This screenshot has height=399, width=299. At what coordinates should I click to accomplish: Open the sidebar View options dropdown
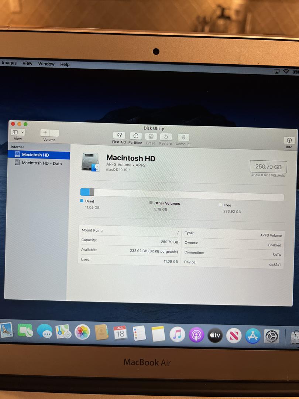pyautogui.click(x=17, y=133)
